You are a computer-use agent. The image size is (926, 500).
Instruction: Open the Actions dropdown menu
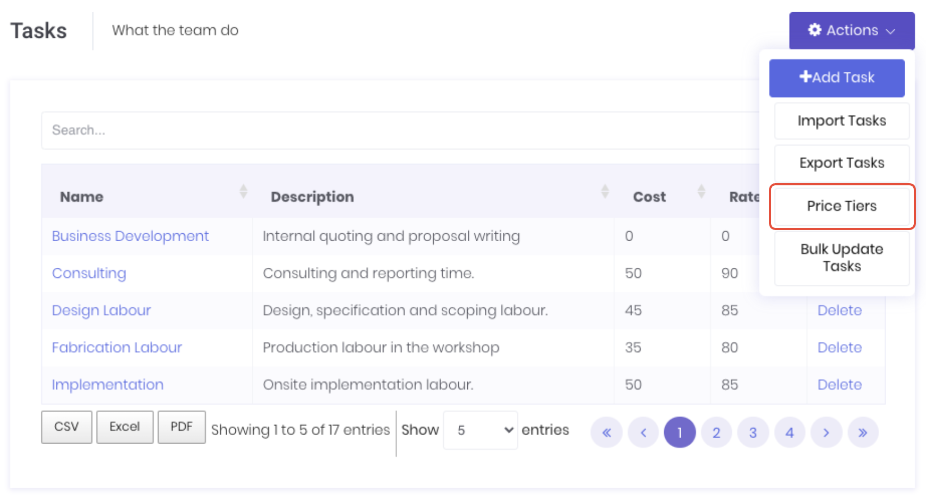pyautogui.click(x=851, y=30)
